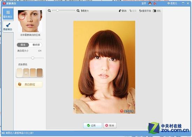Image resolution: width=192 pixels, height=137 pixels.
Task: Choose the darkest skin color swatch
Action: point(39,73)
